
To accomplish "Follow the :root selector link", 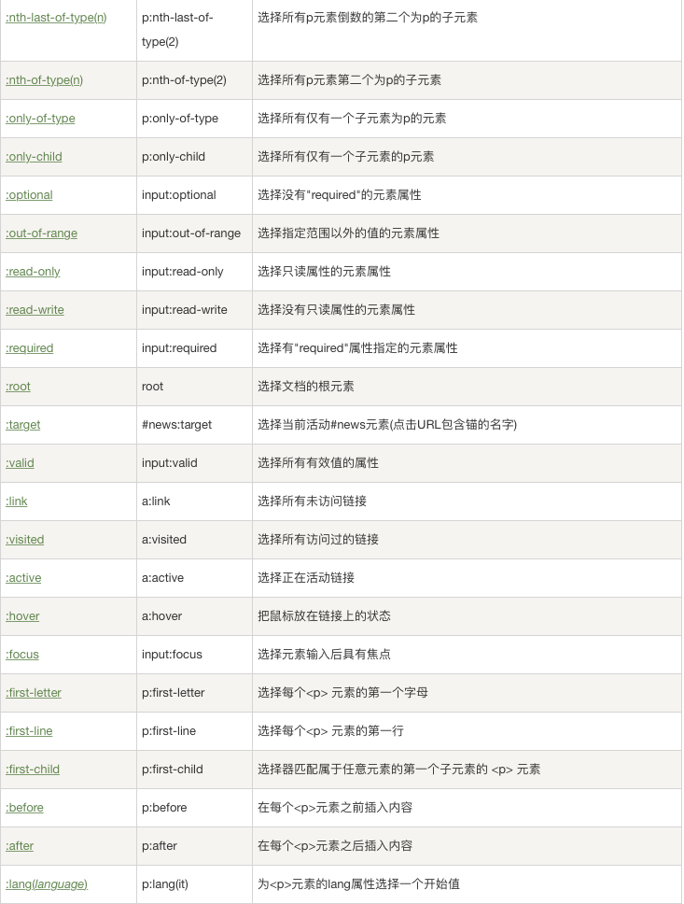I will pyautogui.click(x=19, y=387).
